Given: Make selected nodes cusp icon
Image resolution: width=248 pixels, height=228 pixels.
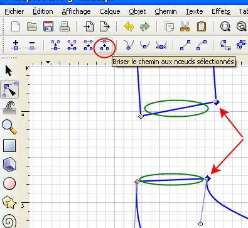Looking at the screenshot, I should click(x=129, y=45).
